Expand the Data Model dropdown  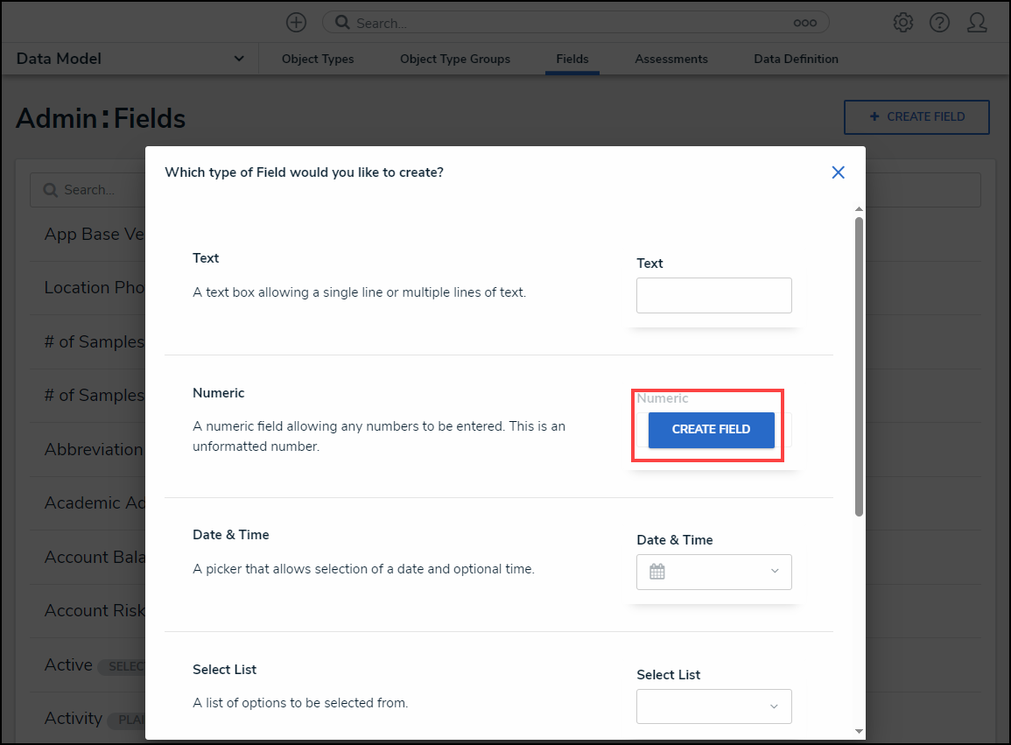[239, 59]
